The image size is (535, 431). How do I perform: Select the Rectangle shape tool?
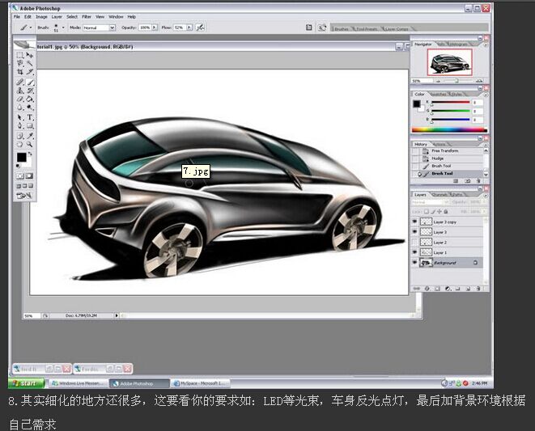pos(30,126)
